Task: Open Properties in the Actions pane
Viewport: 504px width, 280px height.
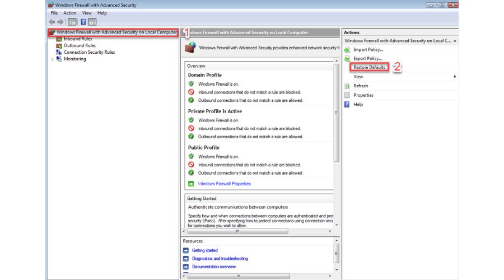Action: (363, 95)
